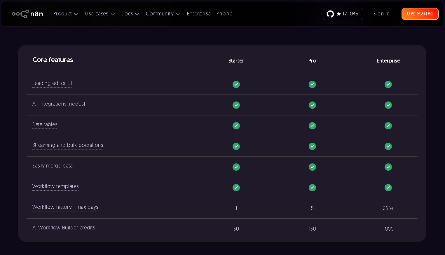Open the Leading editor UI feature info
This screenshot has height=255, width=445.
point(52,83)
